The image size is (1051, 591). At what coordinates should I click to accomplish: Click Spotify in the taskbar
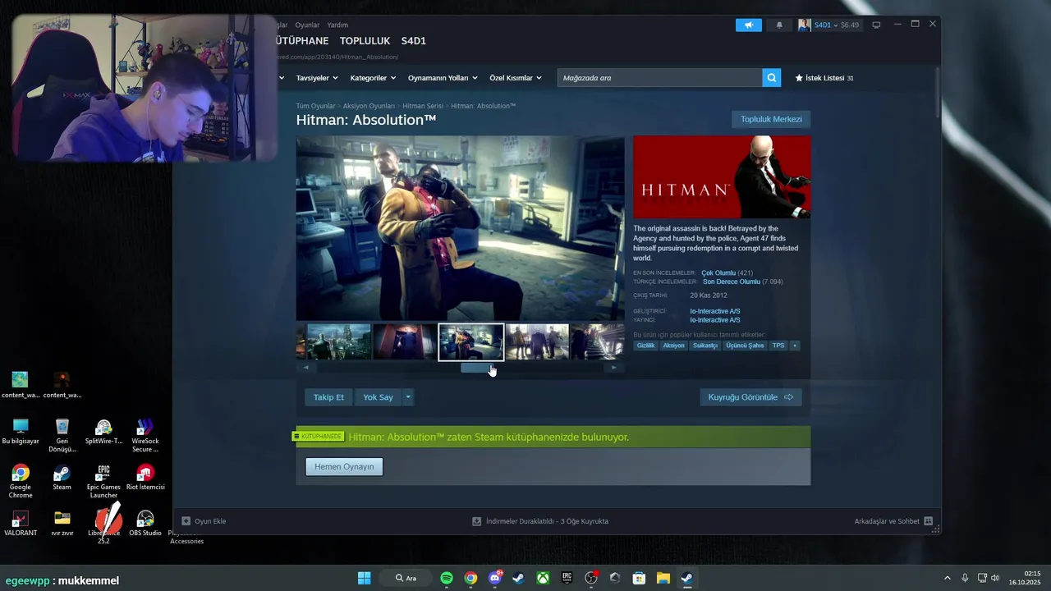pos(447,578)
